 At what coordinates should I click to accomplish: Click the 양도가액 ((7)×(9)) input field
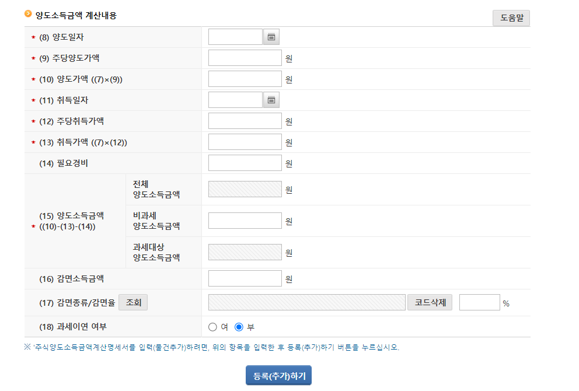pyautogui.click(x=245, y=78)
